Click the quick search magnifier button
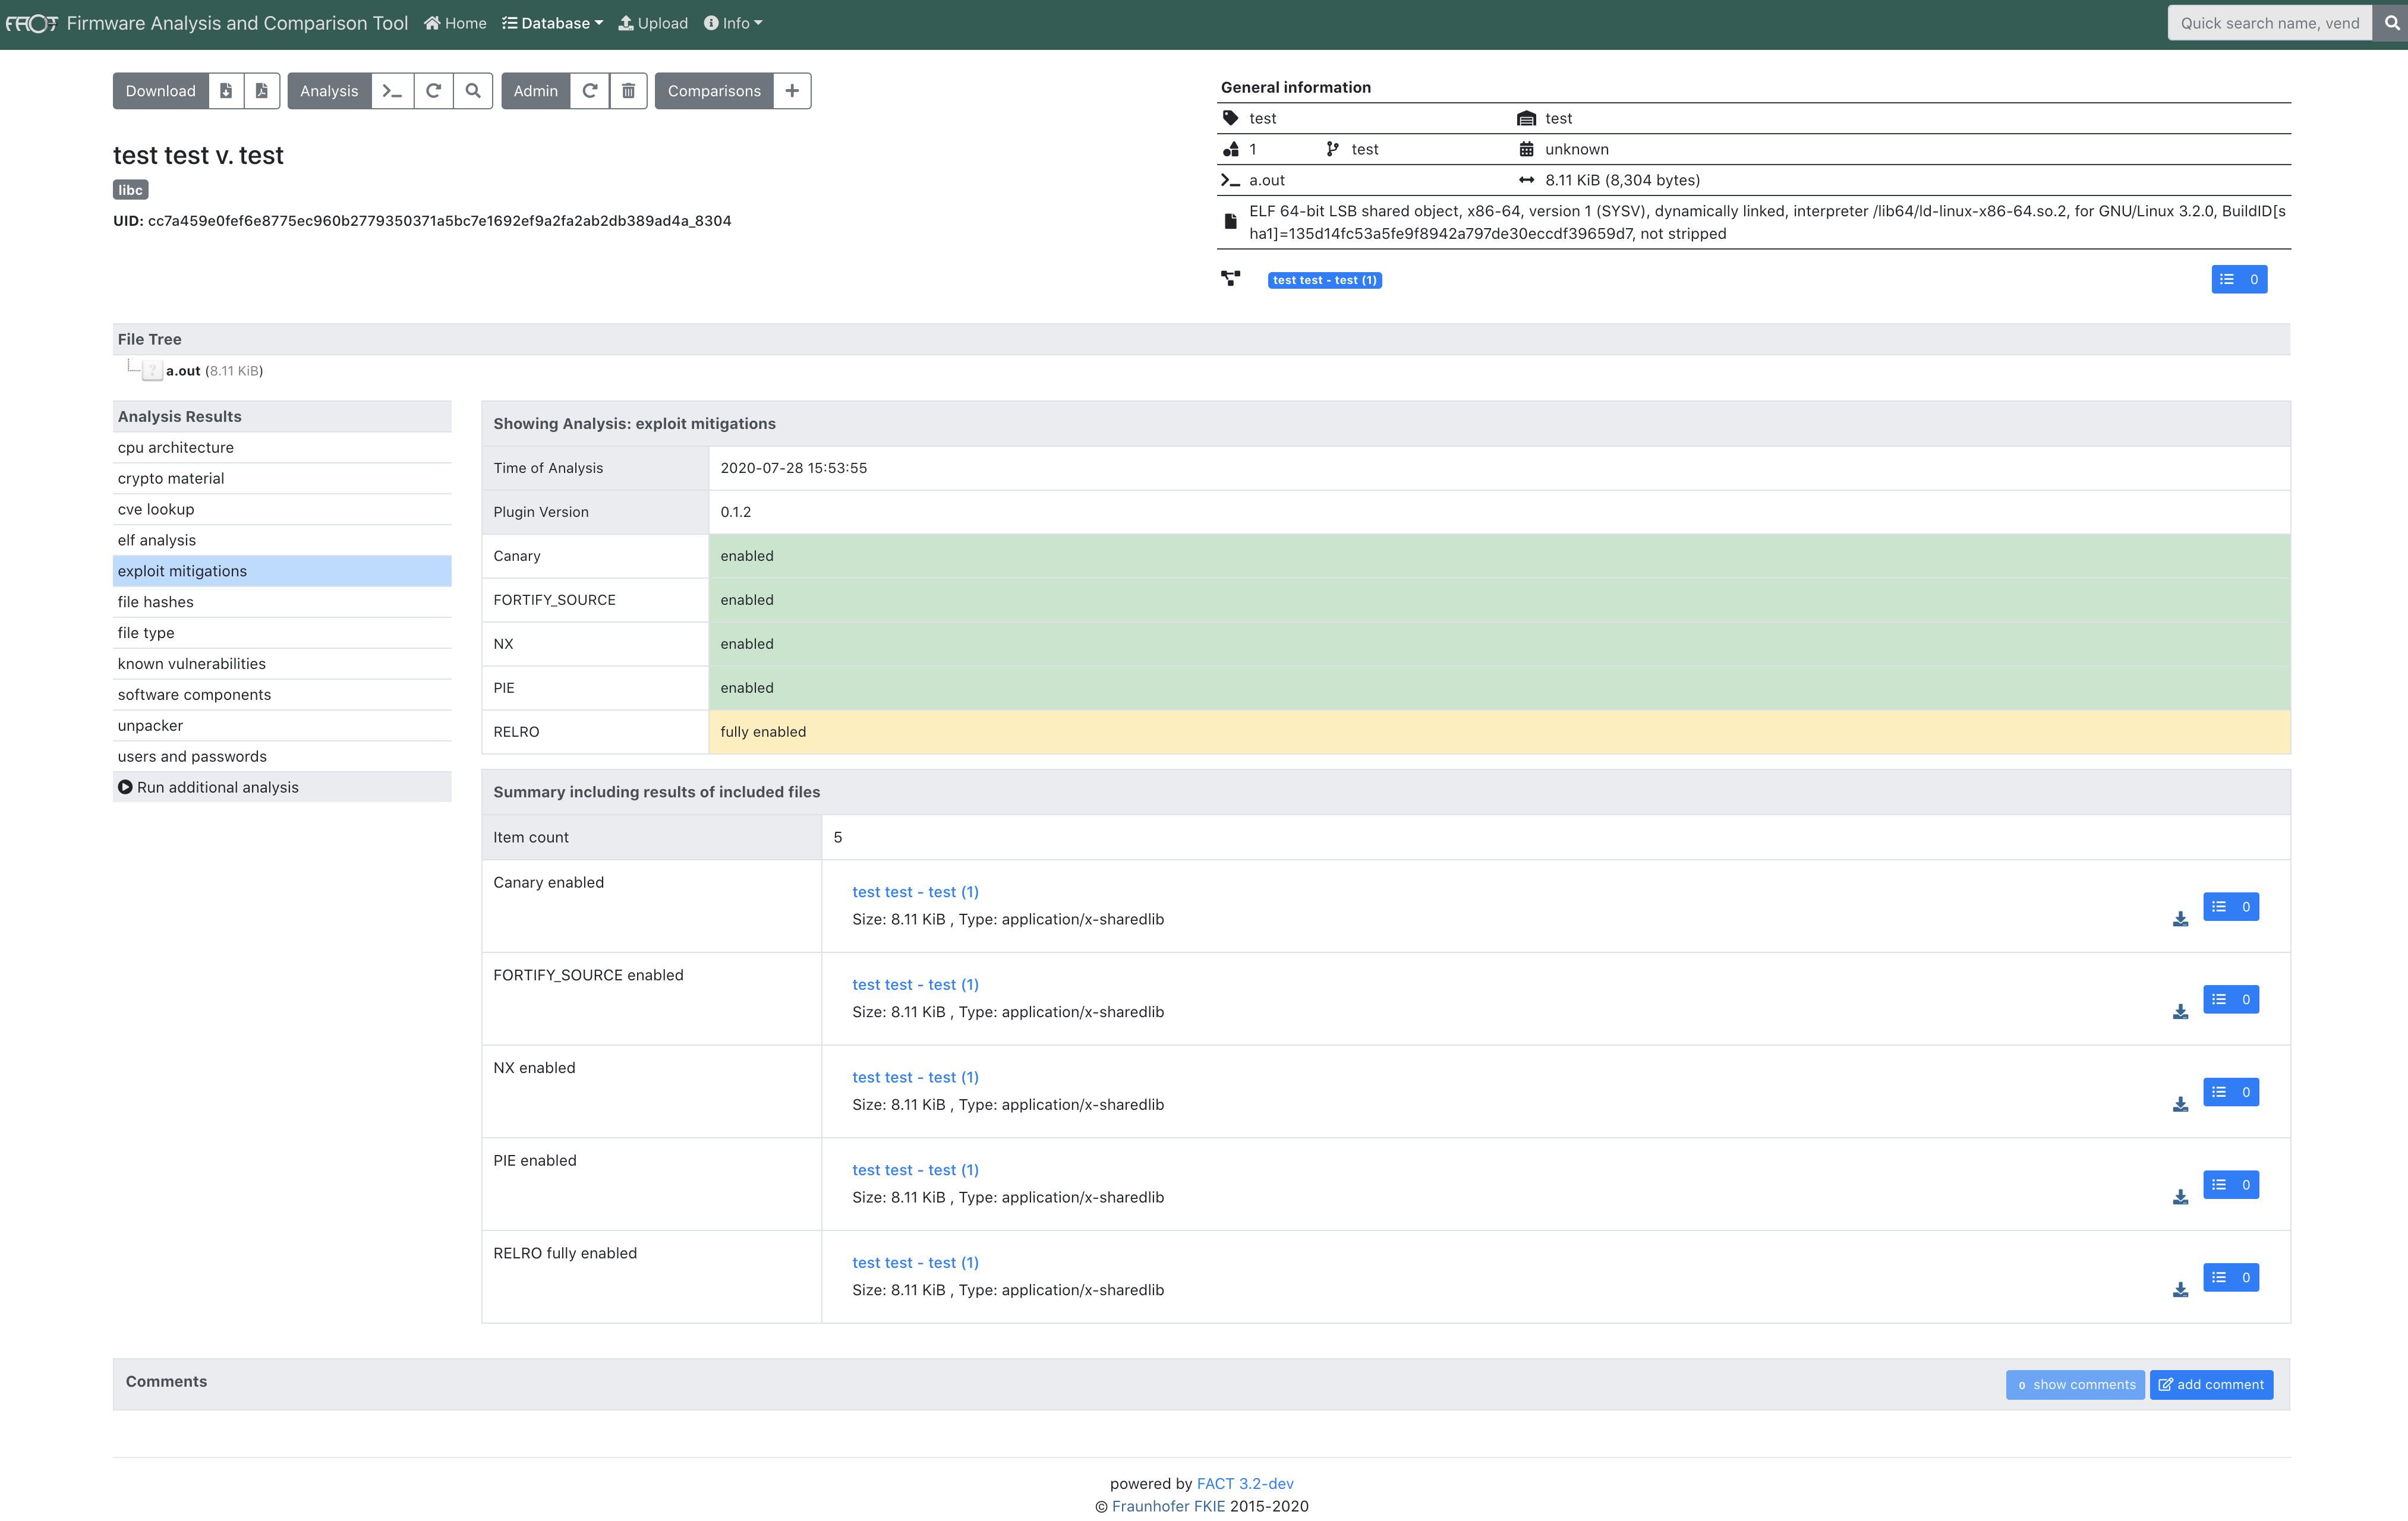 click(2391, 23)
